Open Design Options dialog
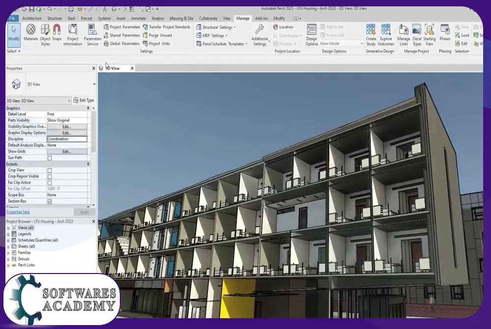This screenshot has width=491, height=329. (312, 35)
